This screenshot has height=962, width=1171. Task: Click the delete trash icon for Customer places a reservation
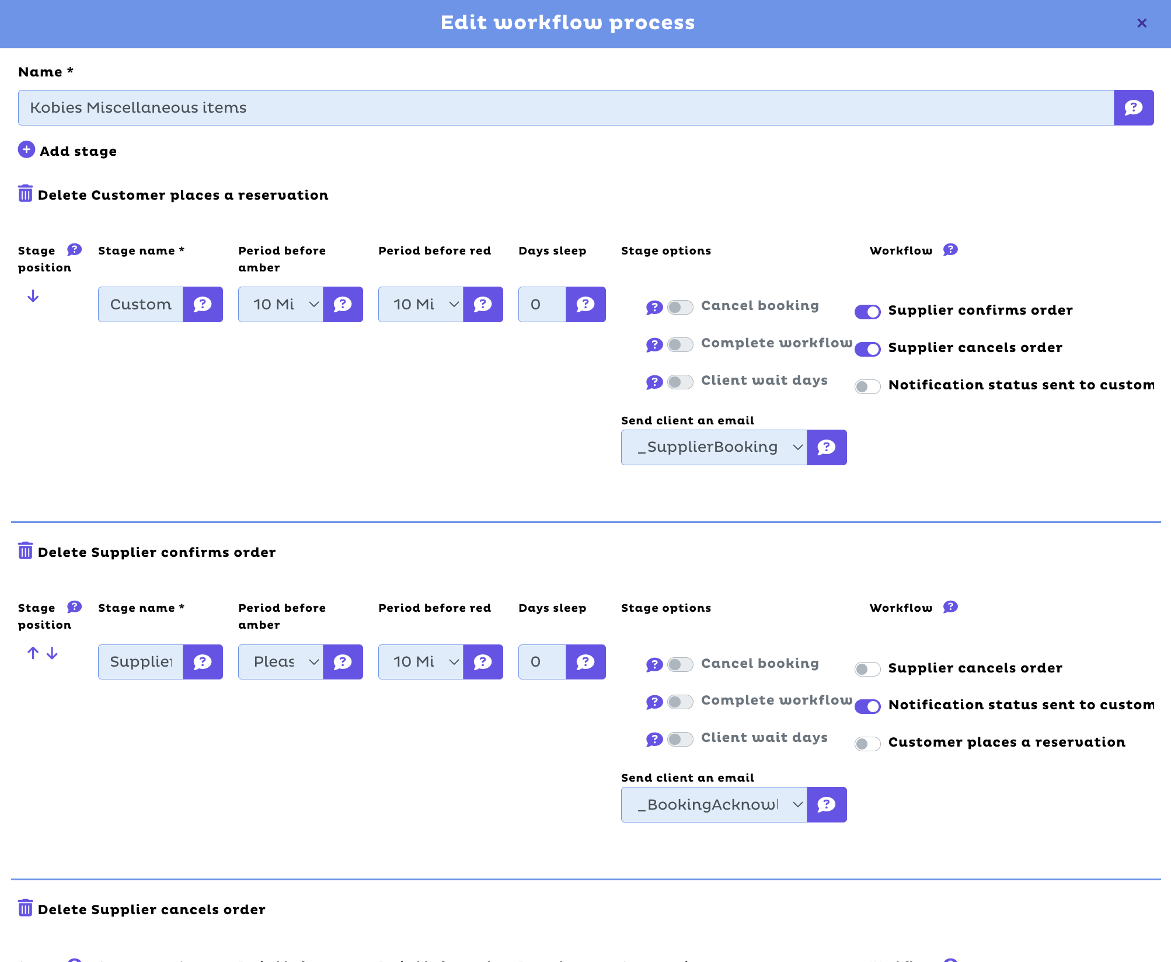[25, 194]
